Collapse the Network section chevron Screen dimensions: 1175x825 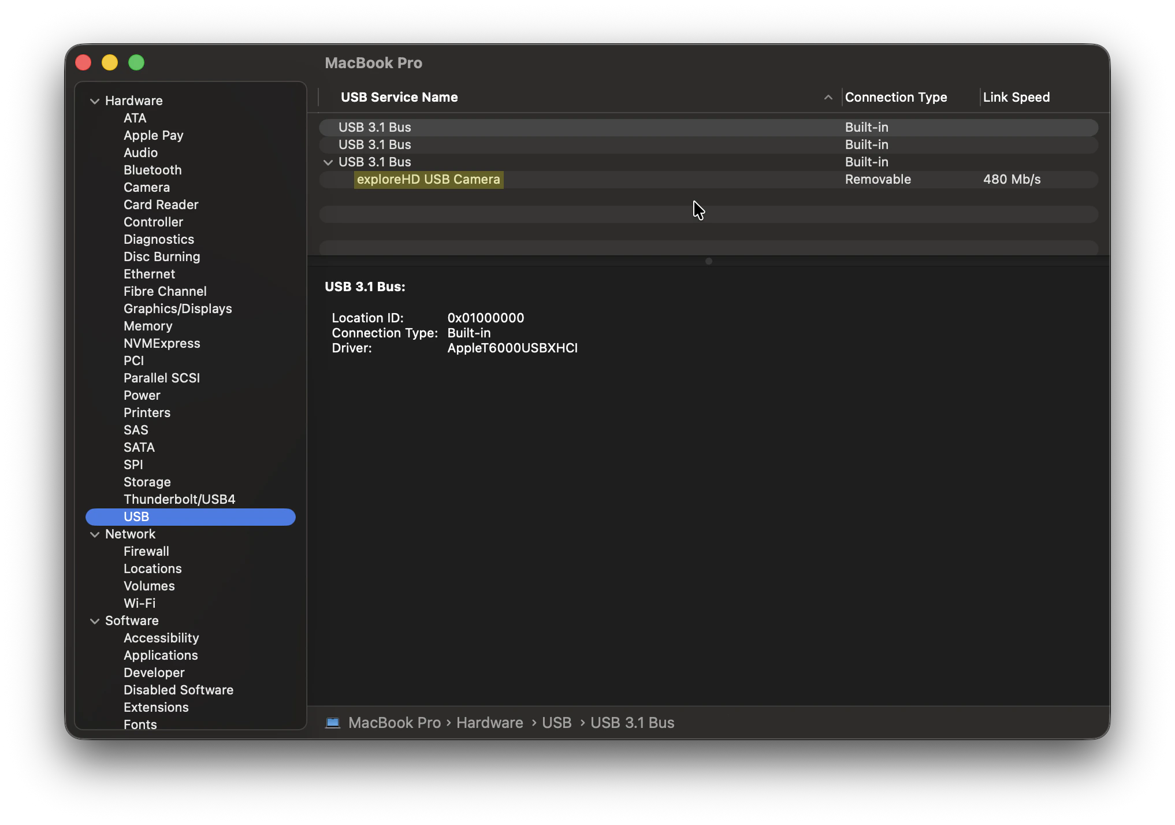coord(95,534)
